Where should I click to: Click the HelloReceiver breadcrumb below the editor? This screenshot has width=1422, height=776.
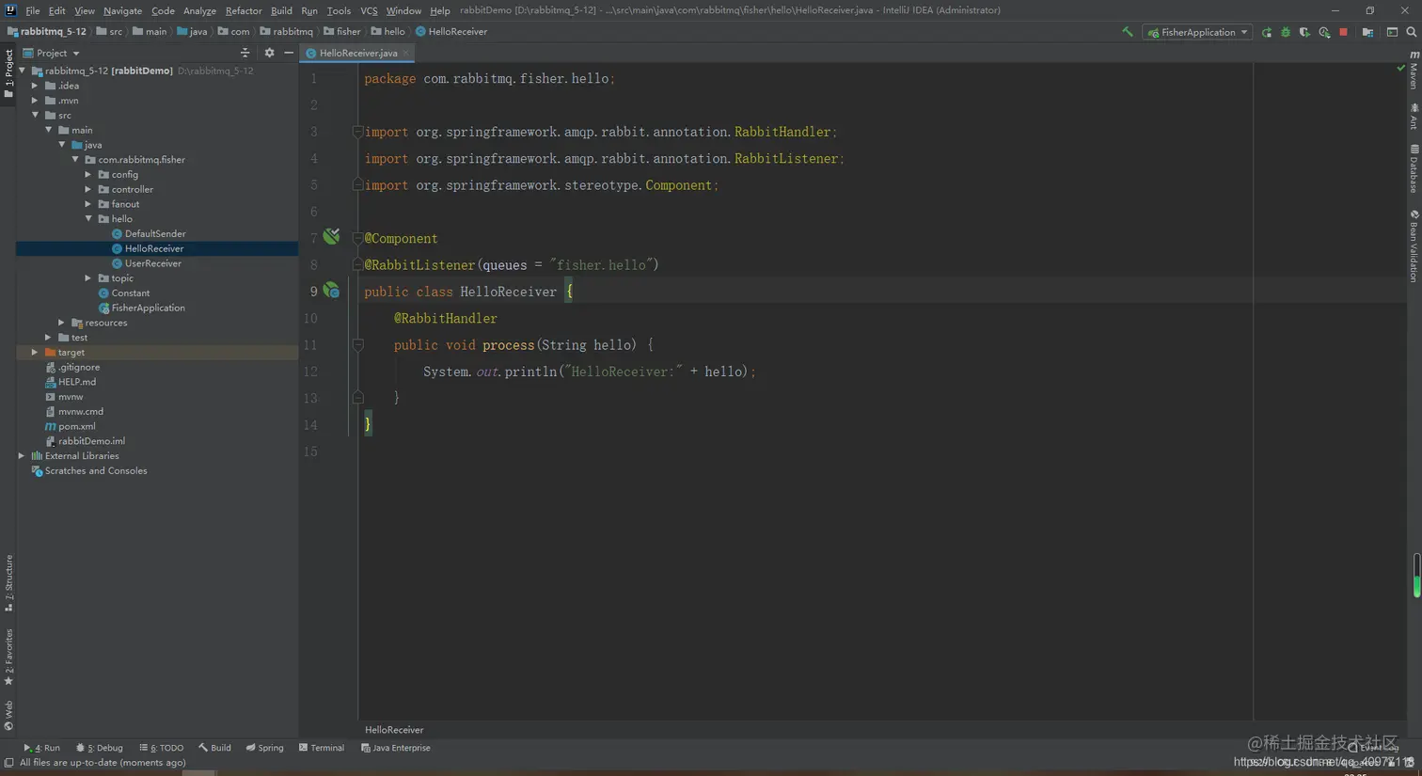click(x=394, y=730)
